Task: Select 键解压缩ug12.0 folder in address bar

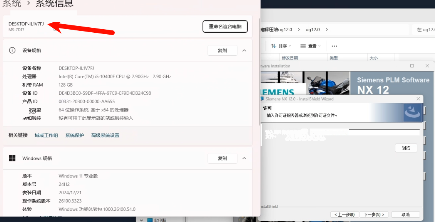Action: 276,29
